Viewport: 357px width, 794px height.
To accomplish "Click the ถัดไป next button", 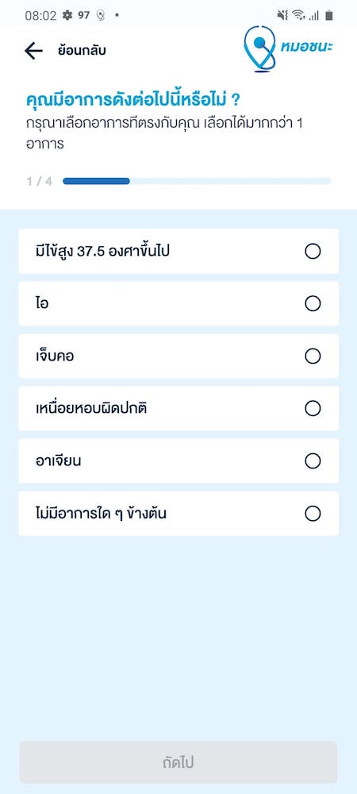I will (178, 762).
